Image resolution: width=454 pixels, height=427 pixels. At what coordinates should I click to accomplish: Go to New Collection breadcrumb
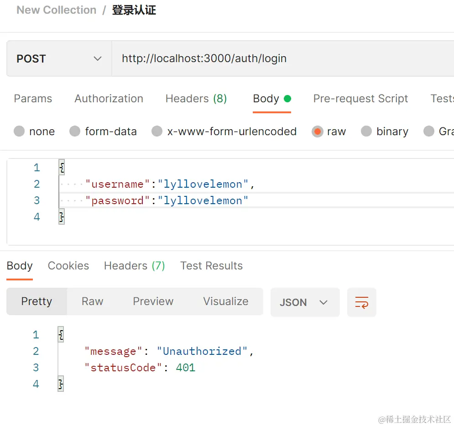(x=56, y=10)
